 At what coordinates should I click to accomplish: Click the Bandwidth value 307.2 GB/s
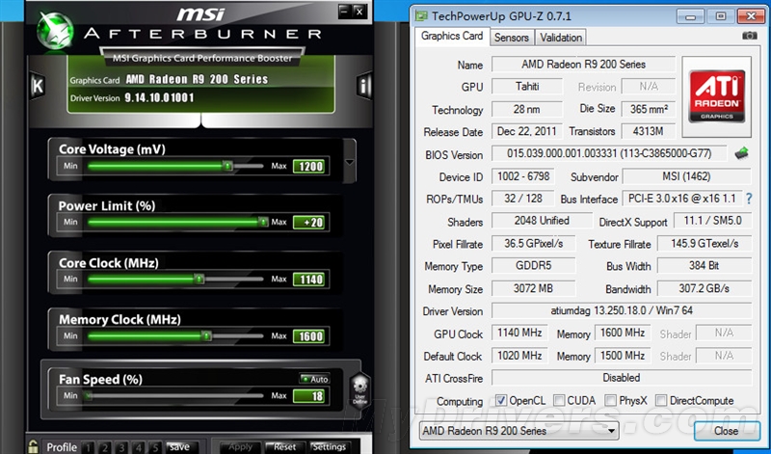pyautogui.click(x=705, y=288)
